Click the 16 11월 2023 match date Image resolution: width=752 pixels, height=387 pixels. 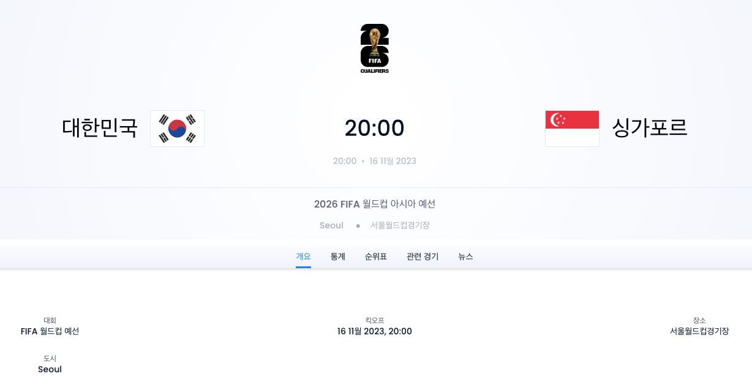394,161
